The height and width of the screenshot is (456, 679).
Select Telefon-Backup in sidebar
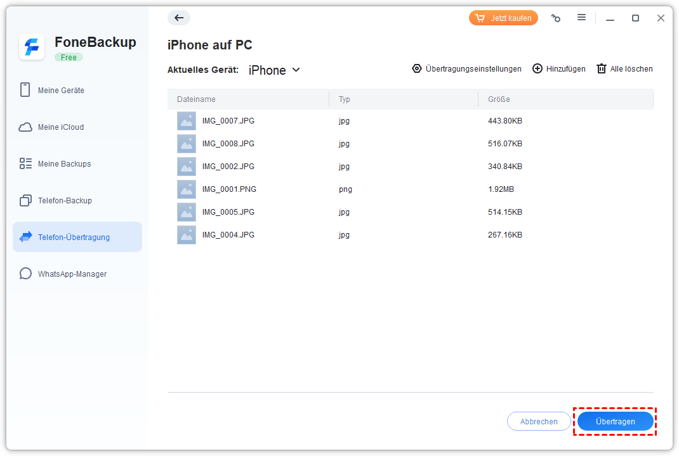pos(65,201)
